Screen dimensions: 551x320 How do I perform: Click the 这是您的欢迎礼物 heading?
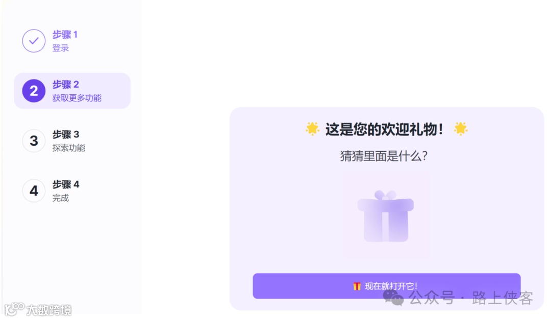[x=384, y=129]
